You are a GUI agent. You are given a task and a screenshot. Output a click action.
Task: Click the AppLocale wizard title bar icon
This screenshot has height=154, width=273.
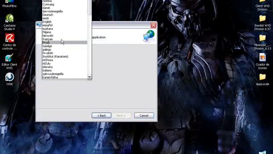click(39, 25)
